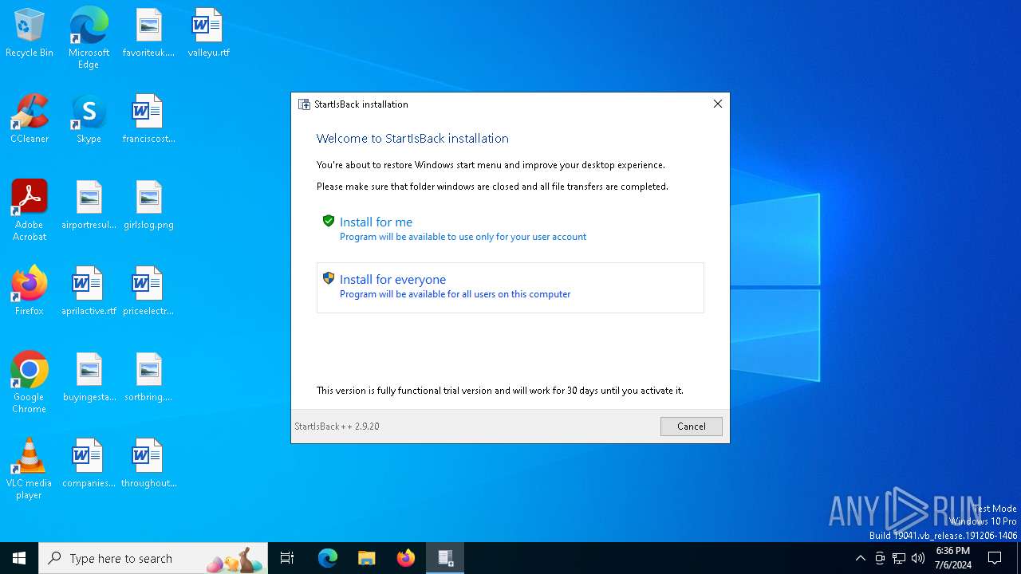
Task: Click the taskbar search box
Action: (x=154, y=558)
